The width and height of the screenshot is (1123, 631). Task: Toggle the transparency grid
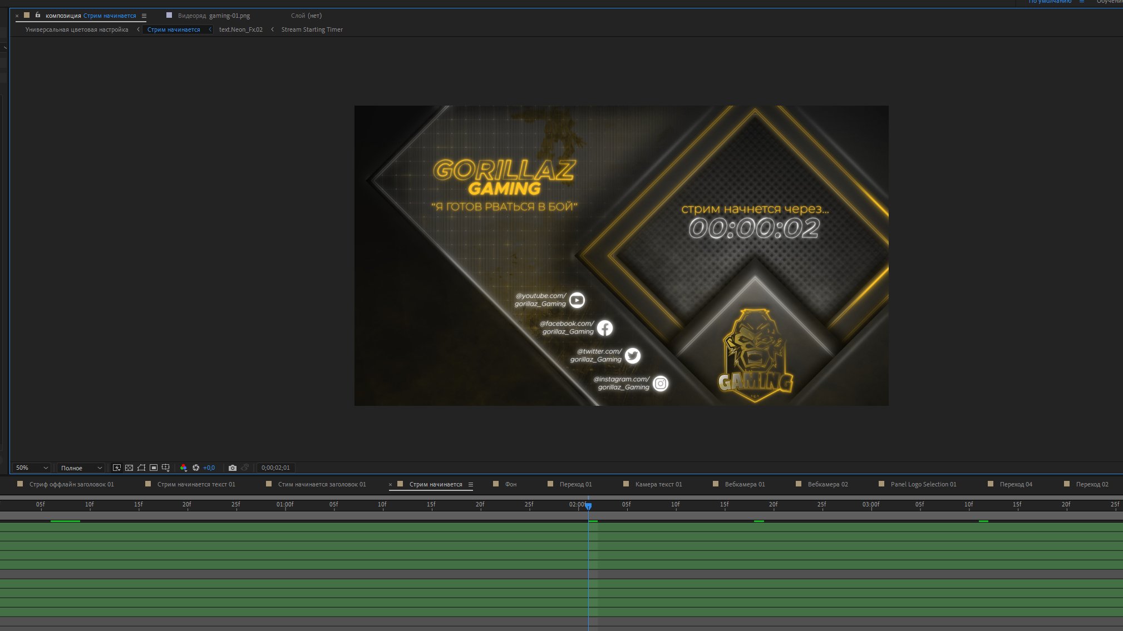[x=129, y=468]
